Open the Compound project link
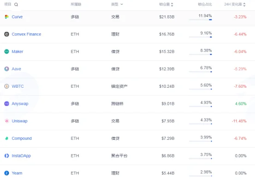255x180 pixels. click(x=22, y=138)
